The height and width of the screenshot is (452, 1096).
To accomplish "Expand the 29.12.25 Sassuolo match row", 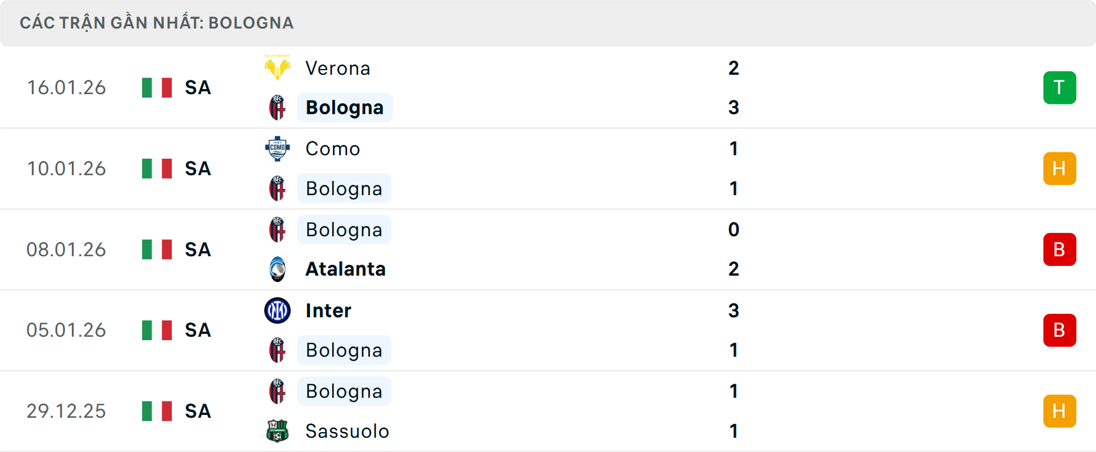I will tap(548, 411).
